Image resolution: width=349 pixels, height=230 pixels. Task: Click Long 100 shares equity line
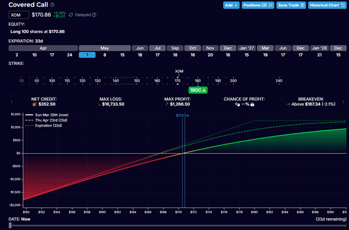pyautogui.click(x=37, y=31)
